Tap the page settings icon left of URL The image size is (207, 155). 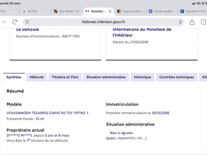[x=27, y=22]
